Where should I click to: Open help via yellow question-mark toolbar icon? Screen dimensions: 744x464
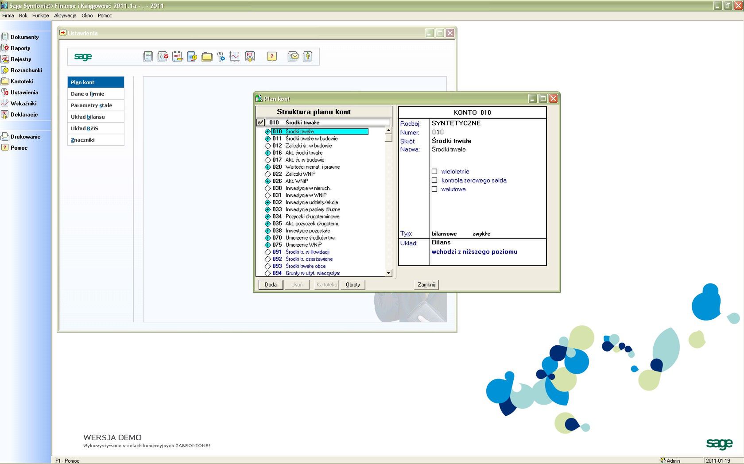(272, 57)
